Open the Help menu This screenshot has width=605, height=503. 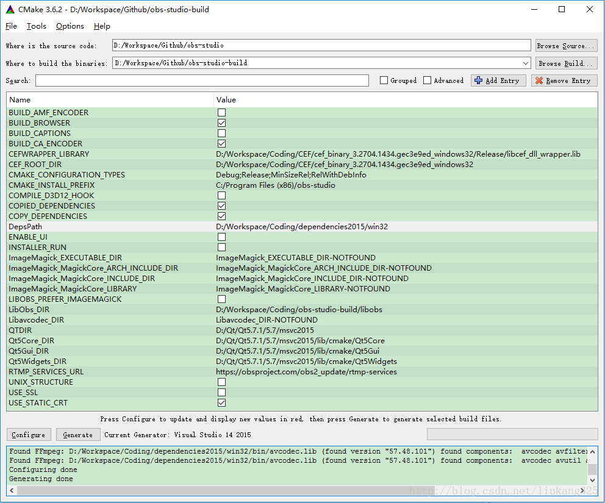coord(102,26)
